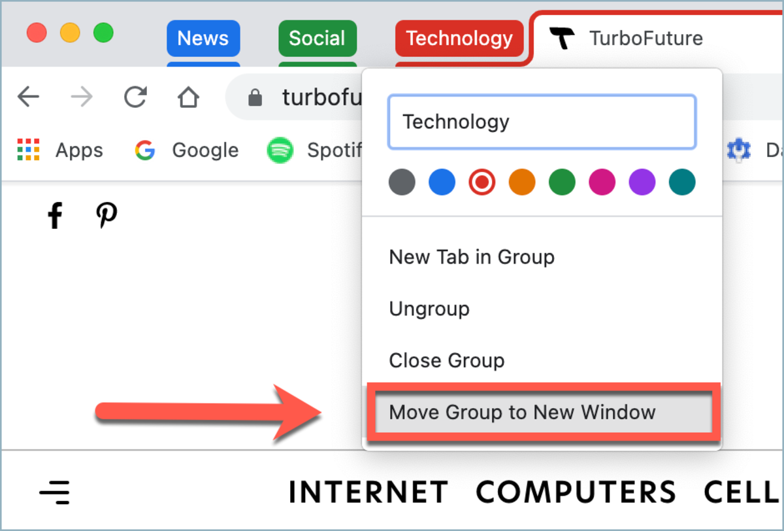Pick the purple group color
The image size is (784, 531).
pos(642,182)
